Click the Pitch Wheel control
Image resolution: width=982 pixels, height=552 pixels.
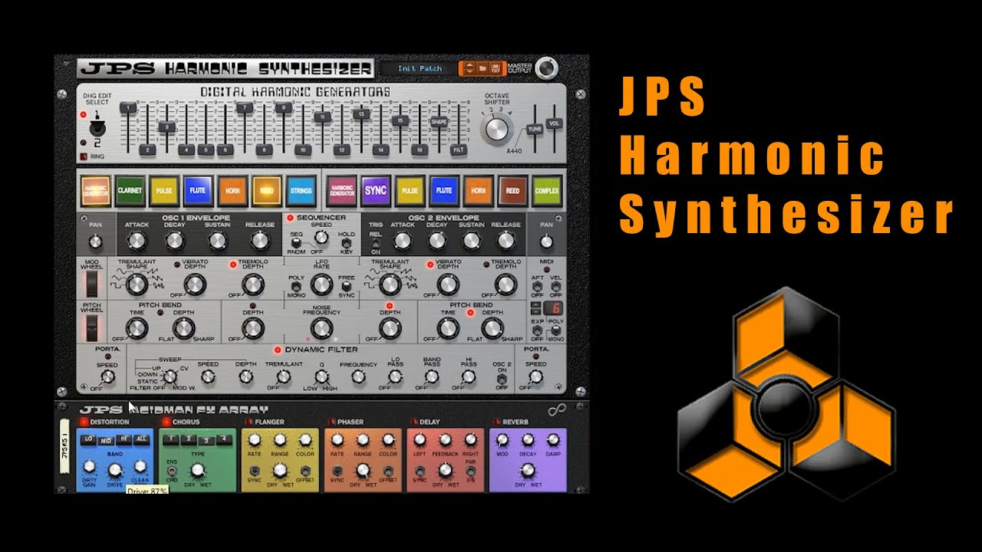(x=92, y=328)
